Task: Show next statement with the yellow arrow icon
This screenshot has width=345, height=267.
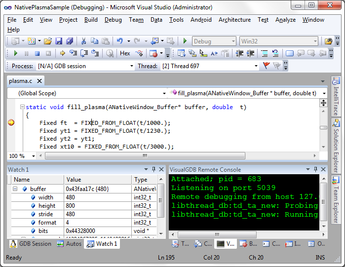Action: point(63,53)
